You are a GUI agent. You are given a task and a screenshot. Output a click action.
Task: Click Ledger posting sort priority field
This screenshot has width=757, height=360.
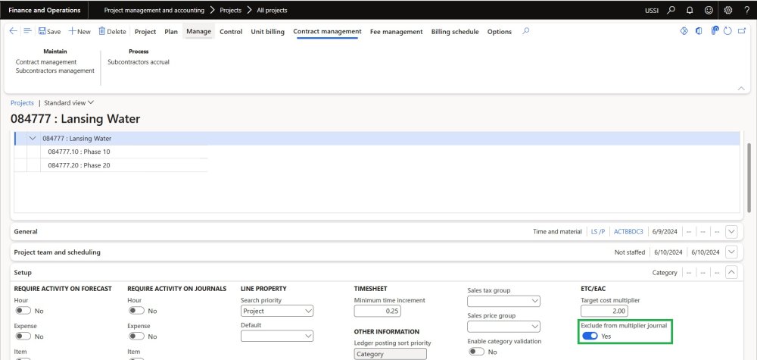point(390,354)
